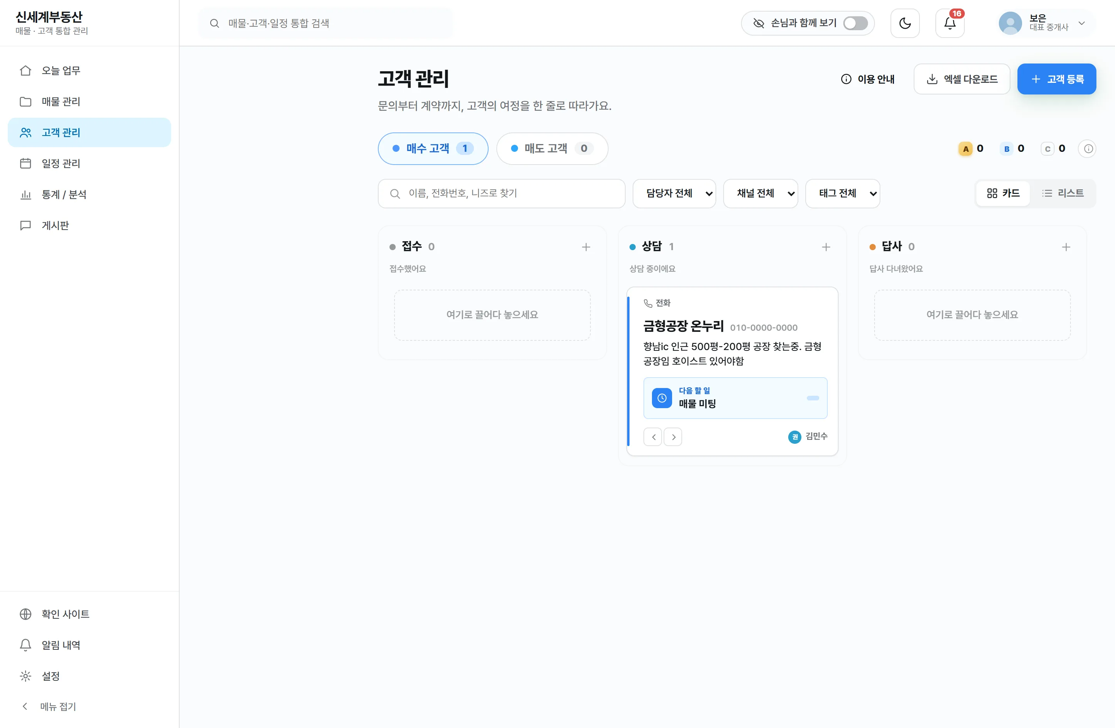
Task: Open 담당자 전체 dropdown
Action: pyautogui.click(x=674, y=193)
